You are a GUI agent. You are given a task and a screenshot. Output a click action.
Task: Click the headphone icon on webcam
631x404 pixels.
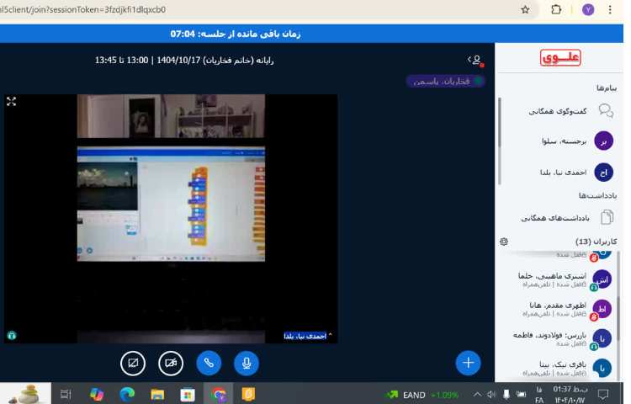(12, 335)
